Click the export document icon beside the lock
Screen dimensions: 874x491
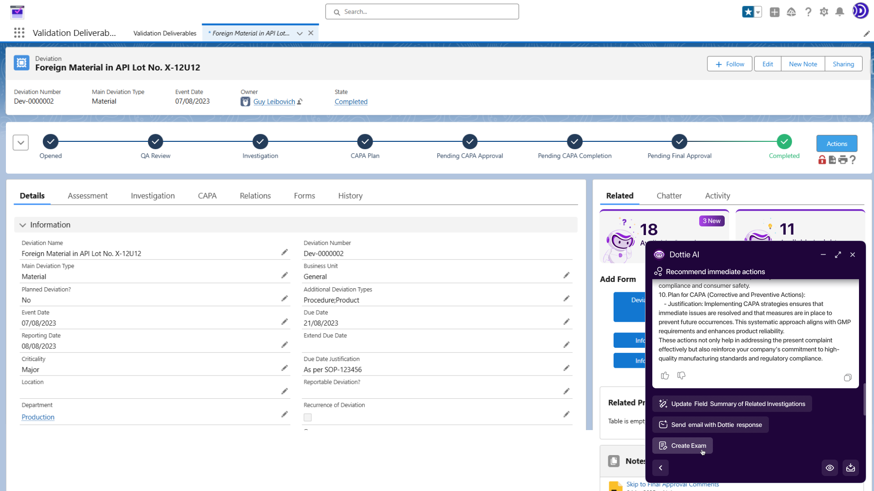833,160
